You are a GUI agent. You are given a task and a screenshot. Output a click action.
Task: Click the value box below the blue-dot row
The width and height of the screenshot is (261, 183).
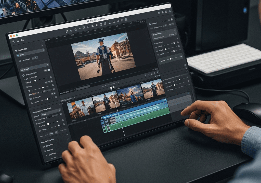[35, 58]
